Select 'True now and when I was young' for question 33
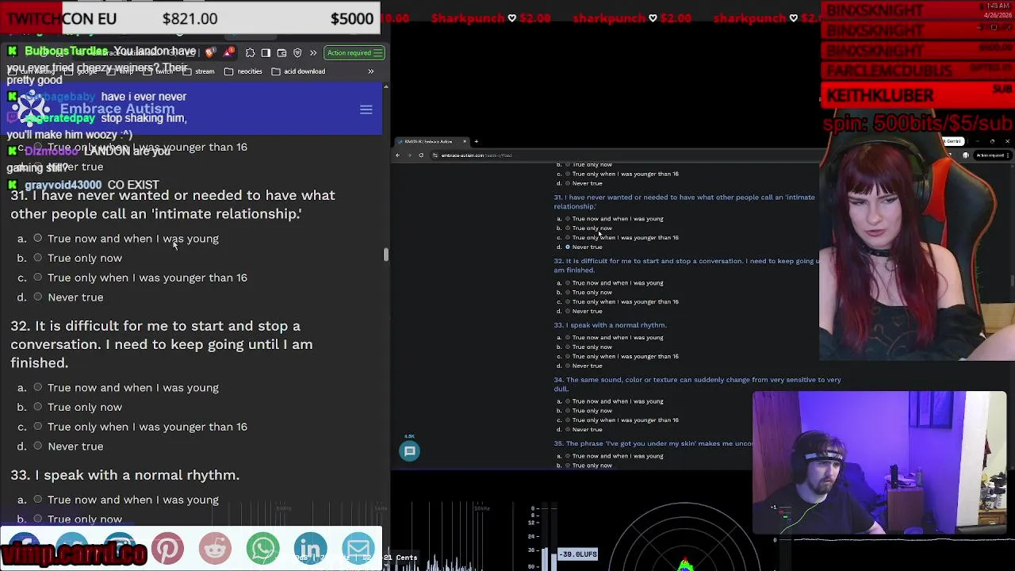 [x=37, y=500]
